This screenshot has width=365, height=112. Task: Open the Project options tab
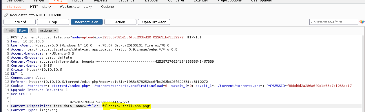[230, 1]
